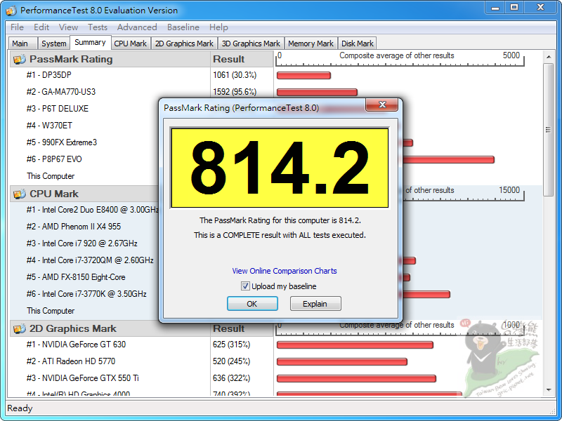Viewport: 562px width, 421px height.
Task: Select the row '#5 - 990FX Extreme3'
Action: (x=62, y=142)
